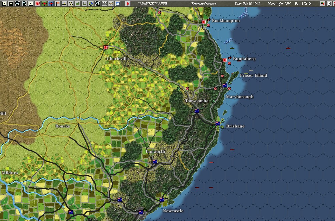Screen dimensions: 335x221
Task: Select red unit marker north of Rockhampton
Action: coord(159,13)
